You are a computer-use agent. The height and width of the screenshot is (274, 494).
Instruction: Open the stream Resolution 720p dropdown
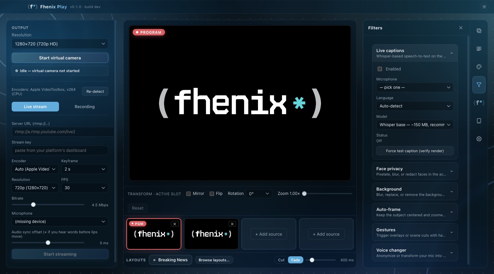pos(35,188)
